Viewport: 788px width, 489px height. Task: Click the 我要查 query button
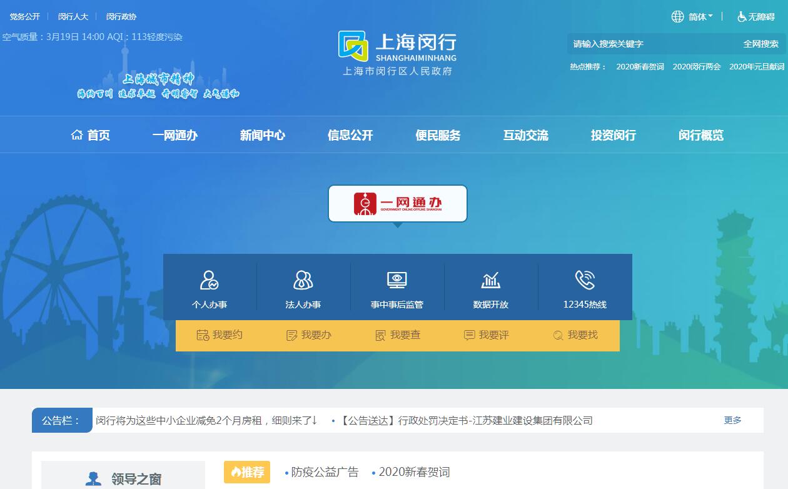coord(398,335)
